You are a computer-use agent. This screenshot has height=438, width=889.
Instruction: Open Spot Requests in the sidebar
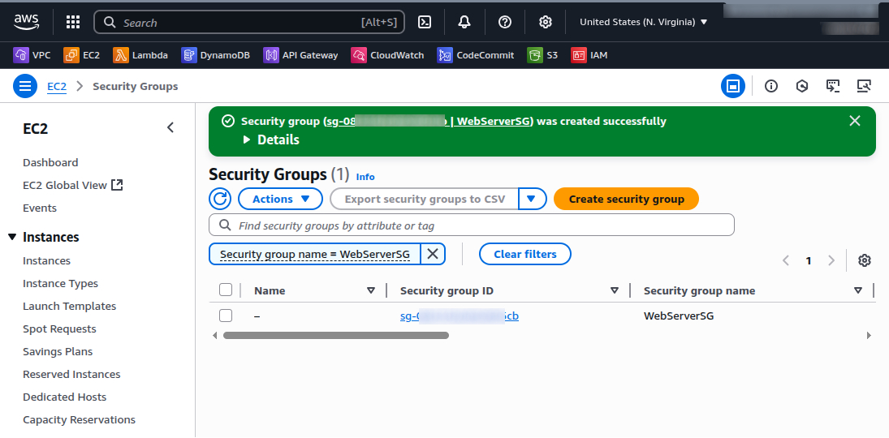click(59, 328)
